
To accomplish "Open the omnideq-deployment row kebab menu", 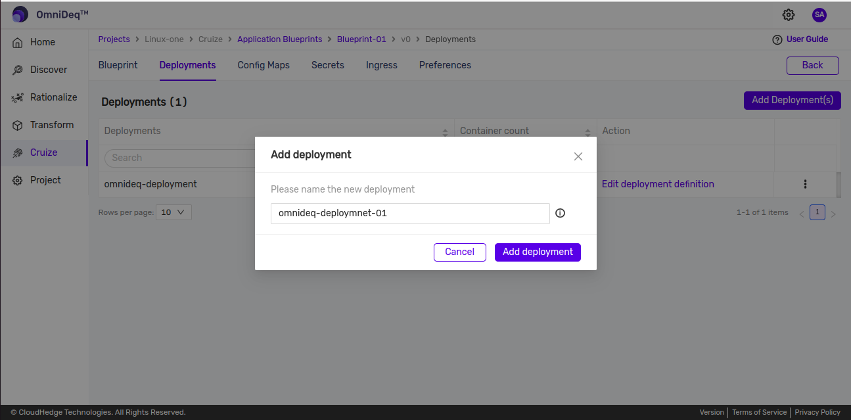I will 805,184.
